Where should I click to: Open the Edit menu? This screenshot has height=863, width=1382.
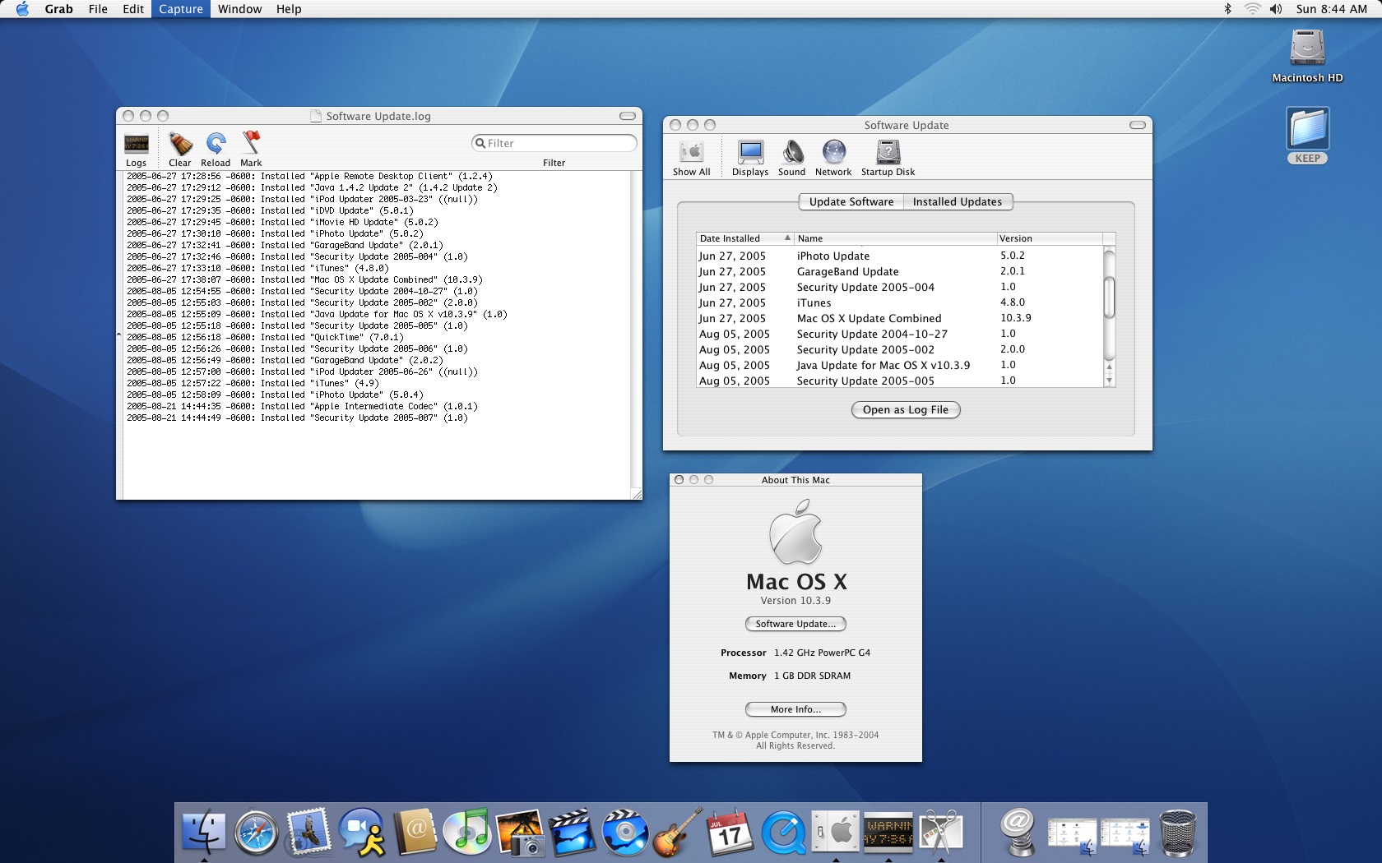133,9
